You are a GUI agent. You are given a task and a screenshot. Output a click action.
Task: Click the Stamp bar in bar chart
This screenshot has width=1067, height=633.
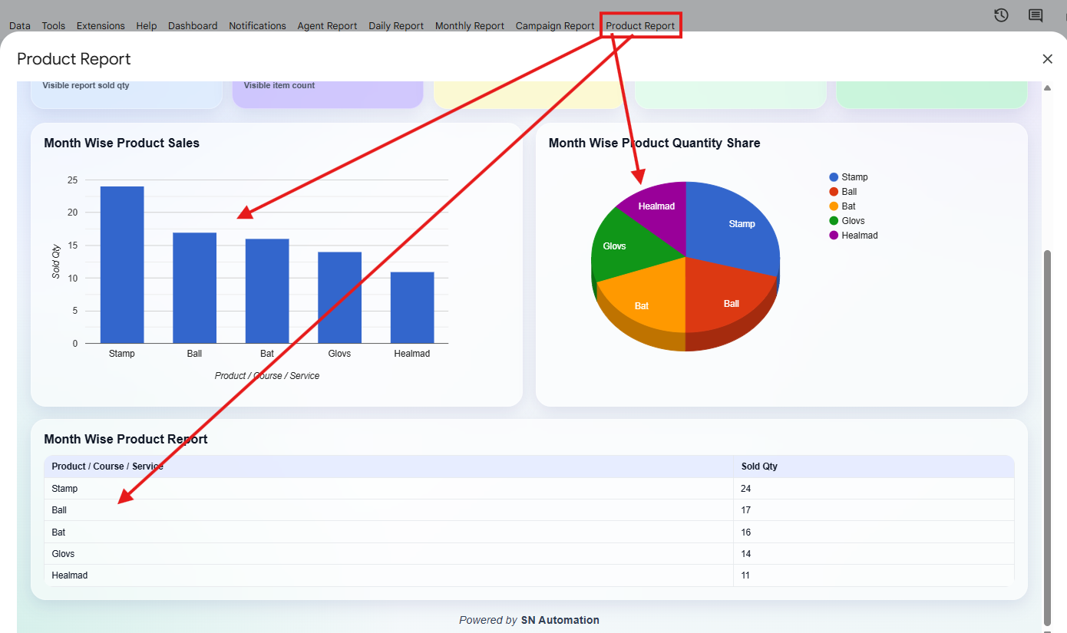(x=122, y=265)
